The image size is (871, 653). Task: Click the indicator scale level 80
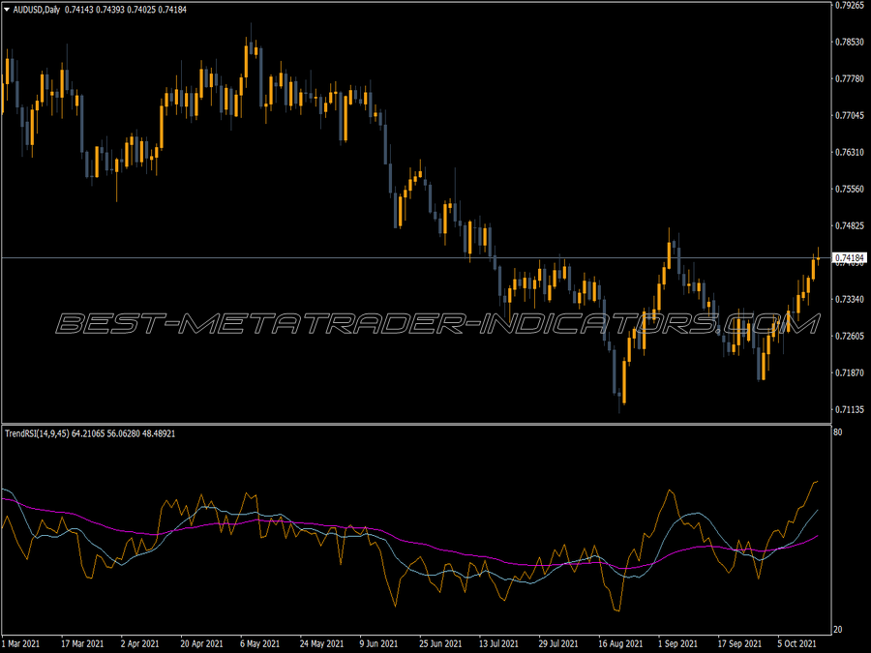click(838, 432)
